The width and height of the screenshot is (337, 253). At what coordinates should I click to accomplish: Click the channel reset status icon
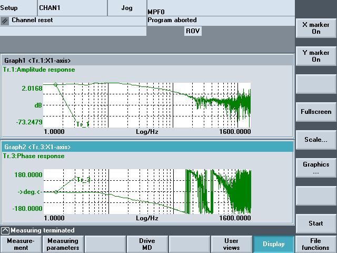5,21
